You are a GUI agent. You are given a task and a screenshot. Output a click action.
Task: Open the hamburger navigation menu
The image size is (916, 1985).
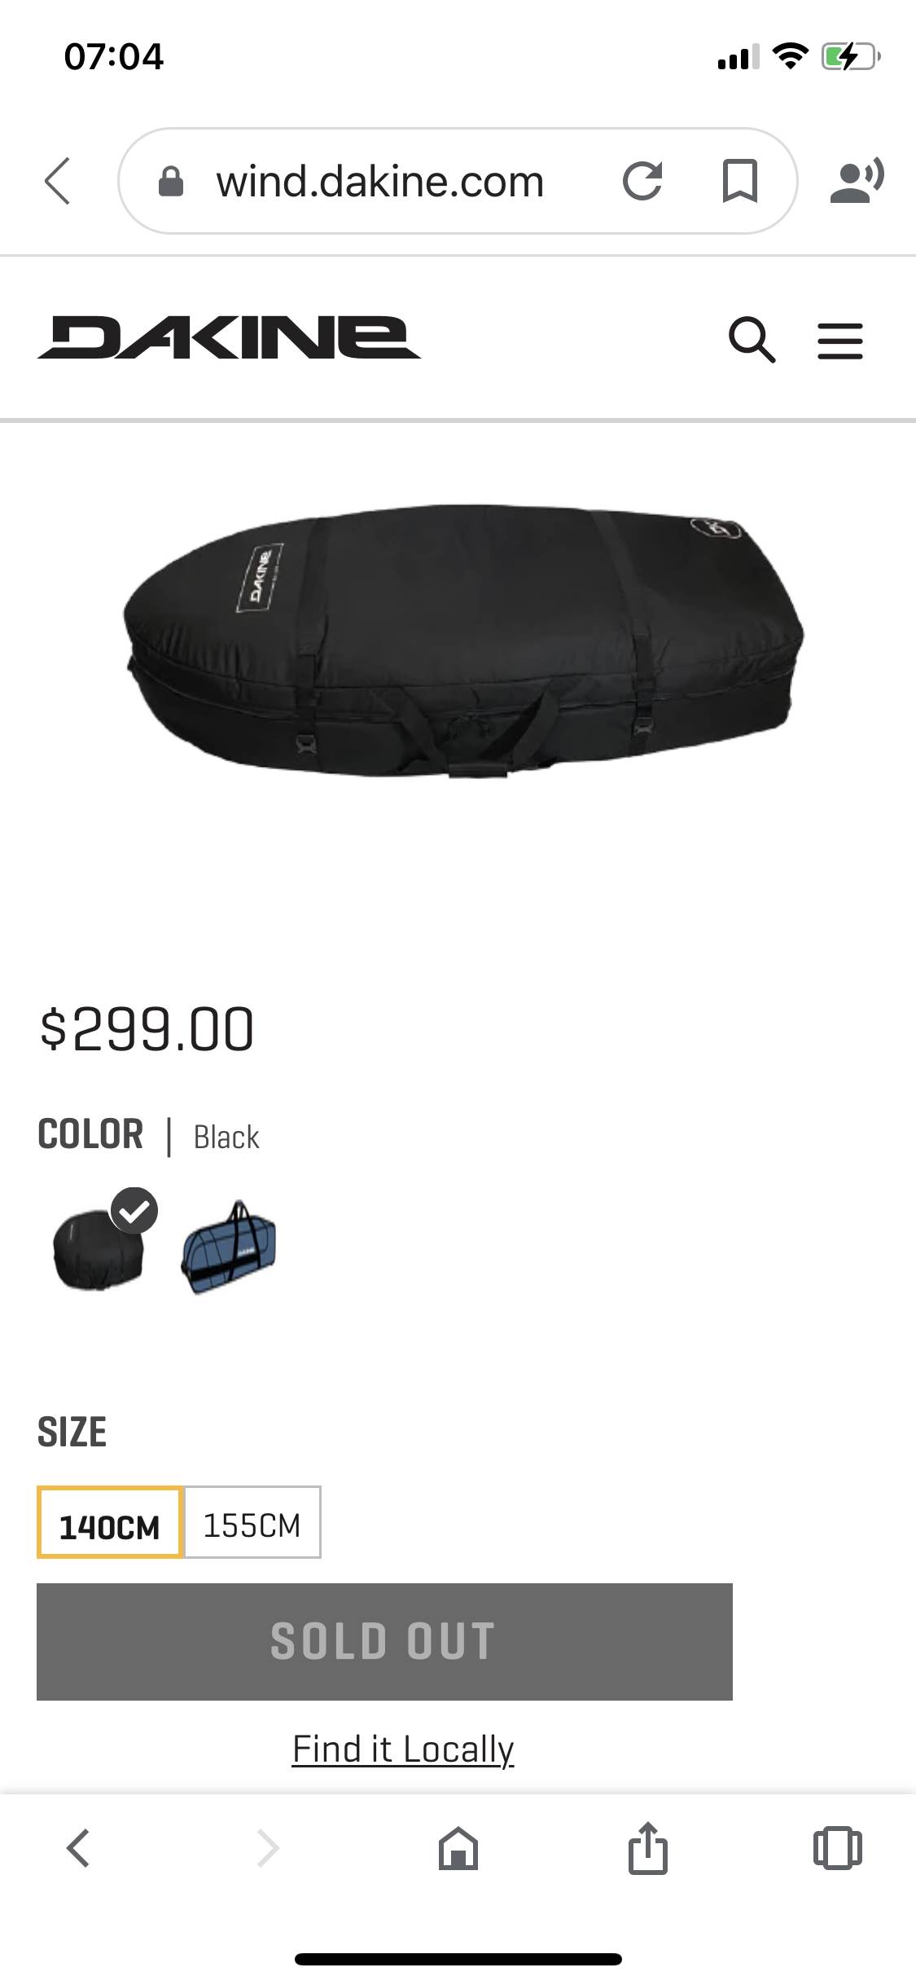pos(840,341)
